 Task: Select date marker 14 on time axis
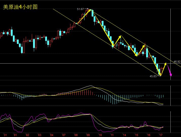point(124,135)
